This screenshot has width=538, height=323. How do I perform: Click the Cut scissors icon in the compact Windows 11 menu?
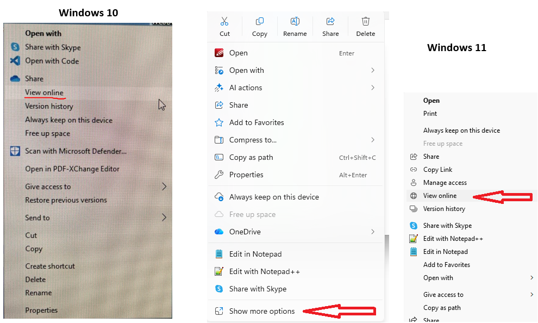tap(224, 22)
